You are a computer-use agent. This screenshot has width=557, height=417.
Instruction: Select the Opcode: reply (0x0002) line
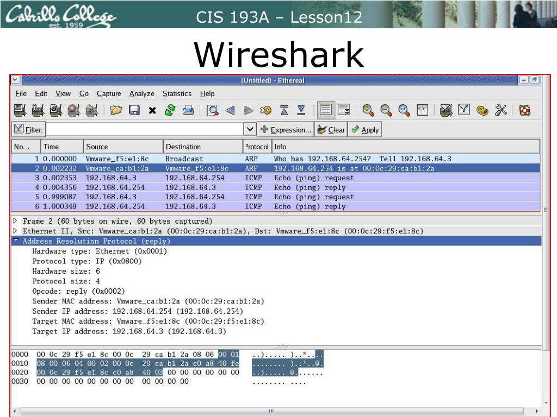pos(78,292)
